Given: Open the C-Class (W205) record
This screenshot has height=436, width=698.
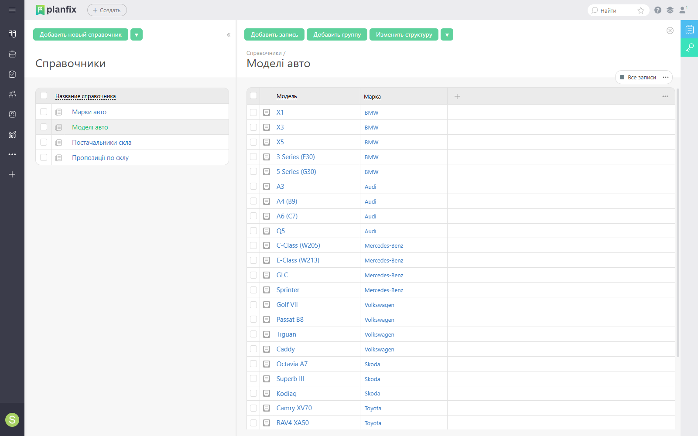Looking at the screenshot, I should click(298, 245).
